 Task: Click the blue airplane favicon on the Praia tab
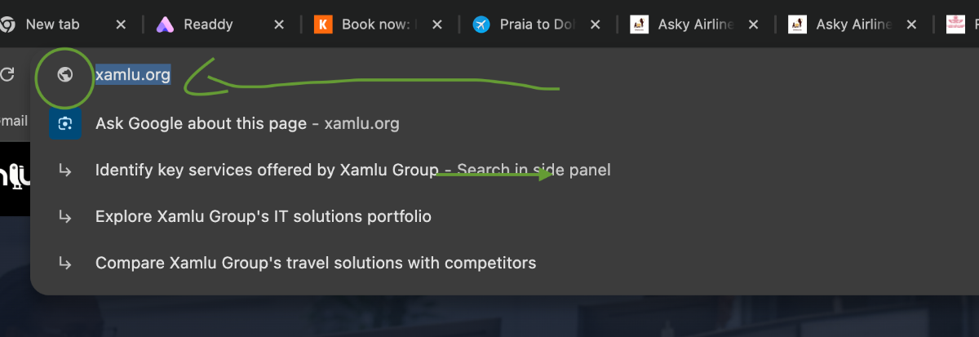pos(481,24)
